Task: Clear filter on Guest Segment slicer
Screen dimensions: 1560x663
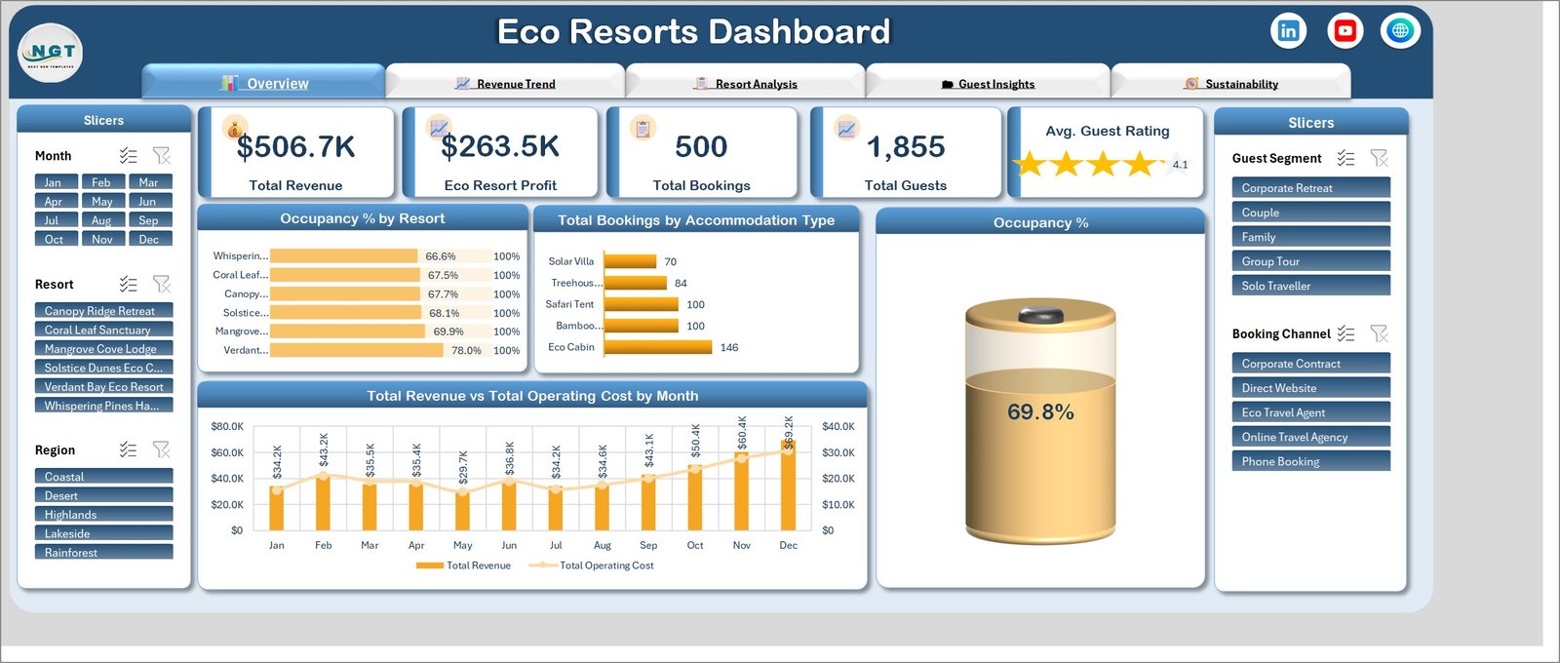Action: (1379, 158)
